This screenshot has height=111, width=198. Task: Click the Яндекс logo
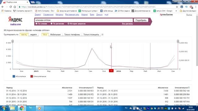click(15, 19)
